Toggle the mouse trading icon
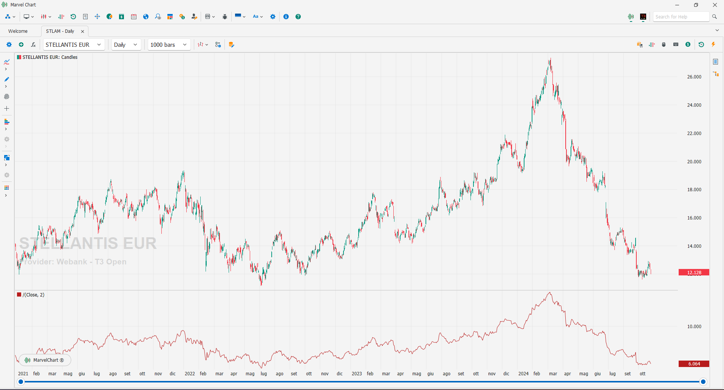 pos(664,45)
